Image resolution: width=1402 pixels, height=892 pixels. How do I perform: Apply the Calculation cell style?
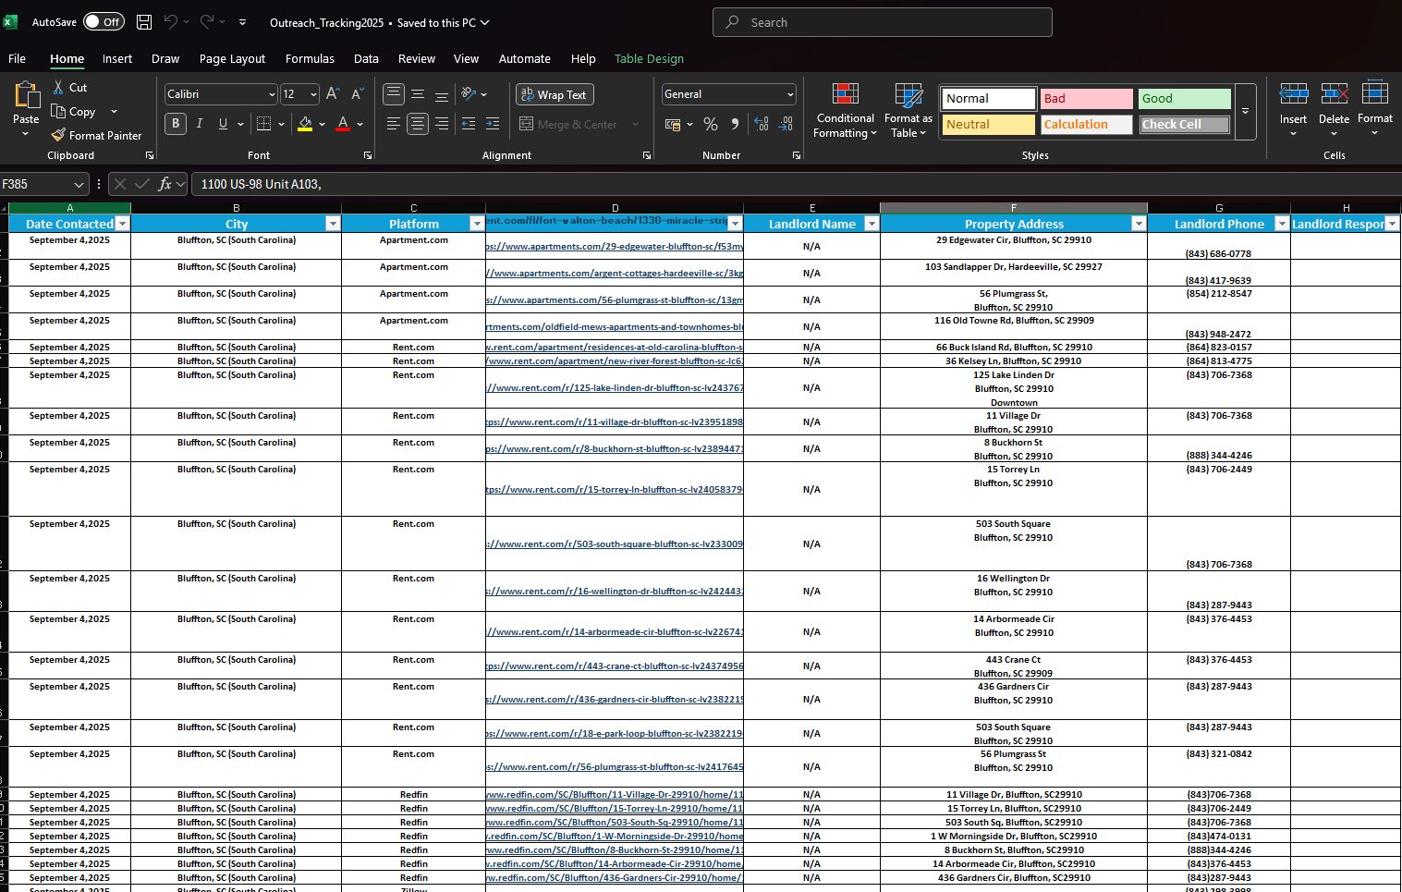pyautogui.click(x=1086, y=124)
